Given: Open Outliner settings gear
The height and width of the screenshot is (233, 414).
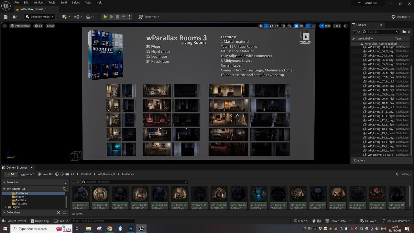Looking at the screenshot, I should (x=409, y=32).
